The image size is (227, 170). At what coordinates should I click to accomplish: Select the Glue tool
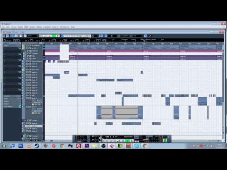tap(70, 36)
